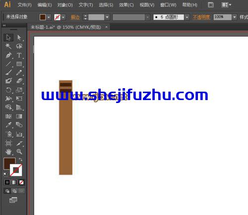Select the Zoom magnifier tool
The width and height of the screenshot is (248, 215).
tap(19, 152)
